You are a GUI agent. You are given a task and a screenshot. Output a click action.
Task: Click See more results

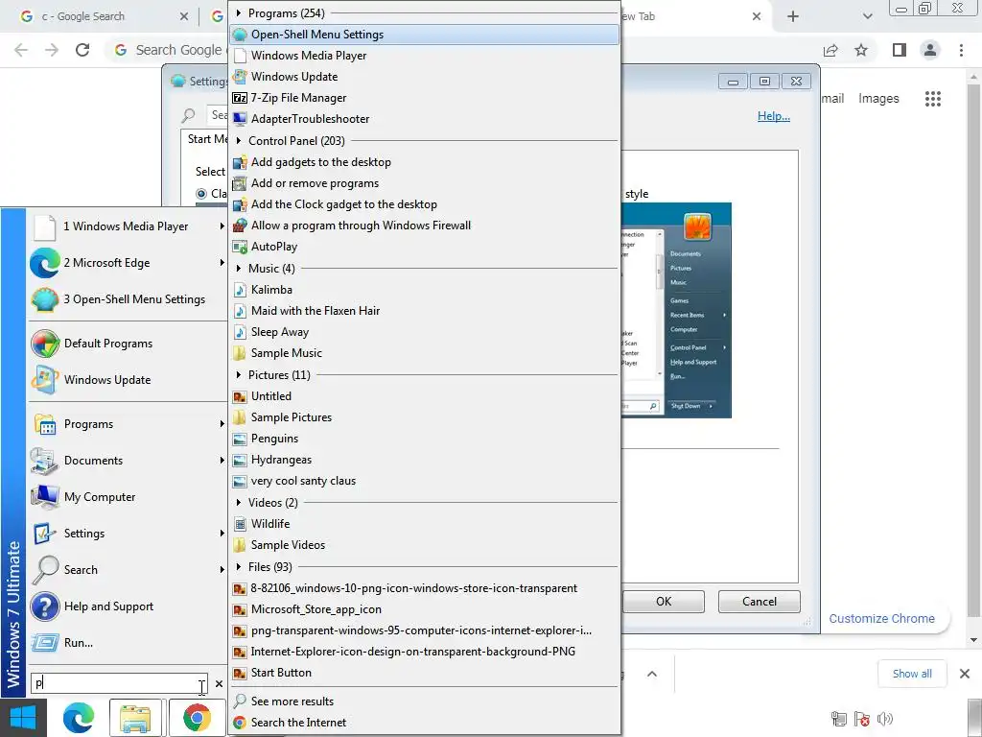[424, 701]
